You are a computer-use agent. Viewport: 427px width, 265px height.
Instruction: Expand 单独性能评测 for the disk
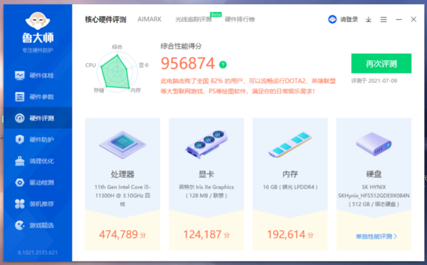pyautogui.click(x=377, y=236)
